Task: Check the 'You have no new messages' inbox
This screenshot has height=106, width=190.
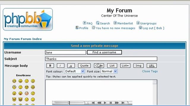Action: pyautogui.click(x=113, y=28)
